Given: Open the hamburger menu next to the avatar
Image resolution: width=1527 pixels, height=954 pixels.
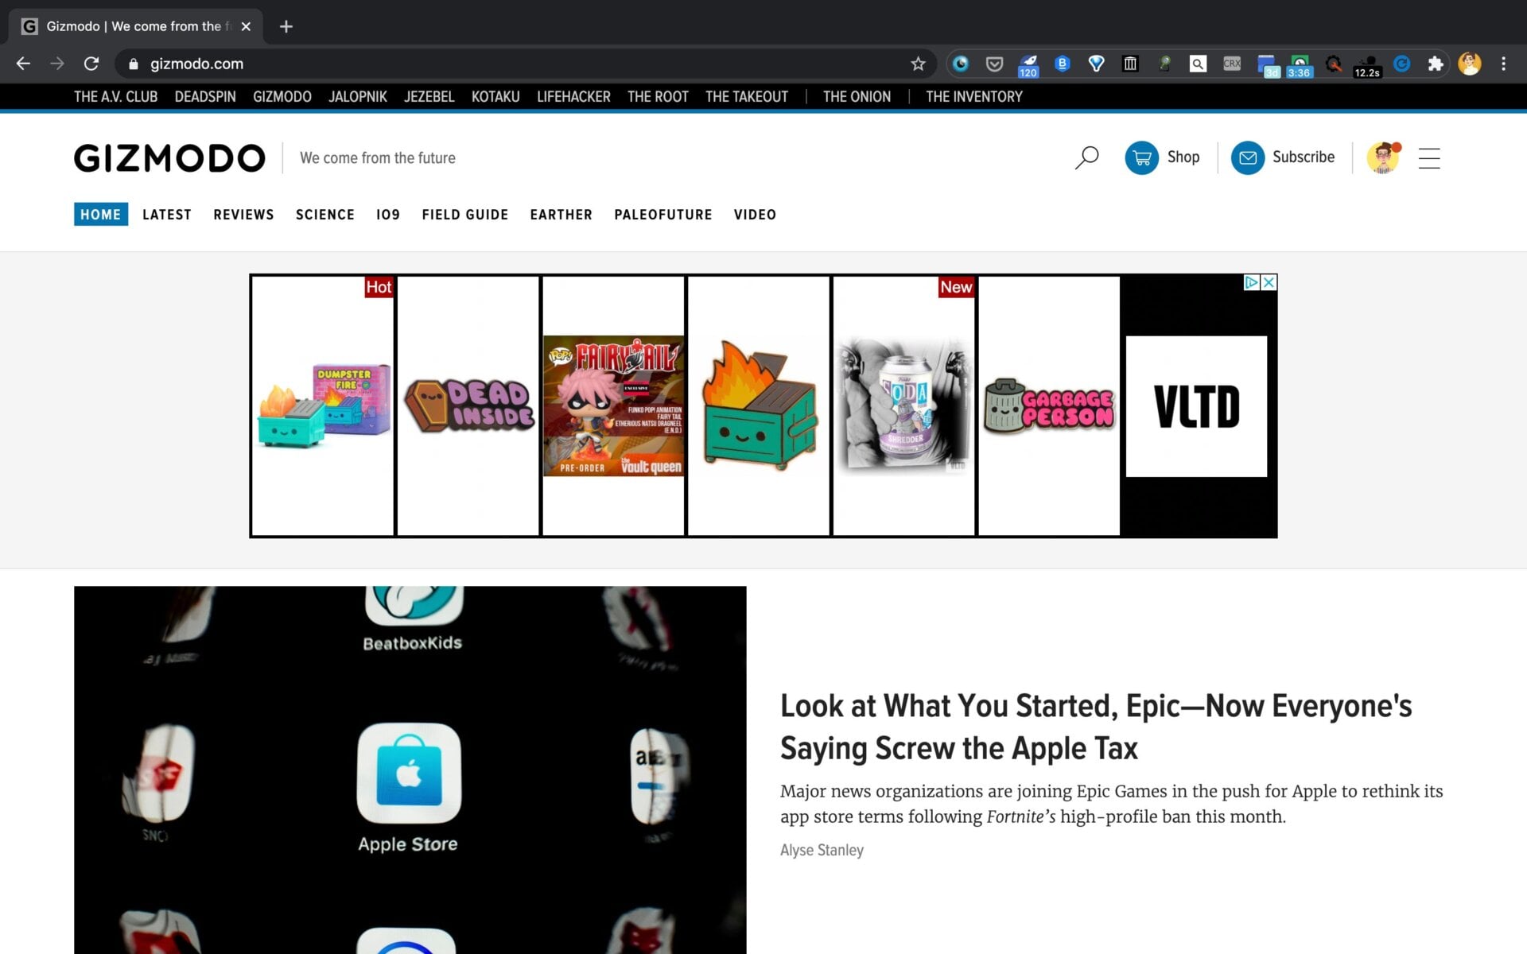Looking at the screenshot, I should (1430, 159).
